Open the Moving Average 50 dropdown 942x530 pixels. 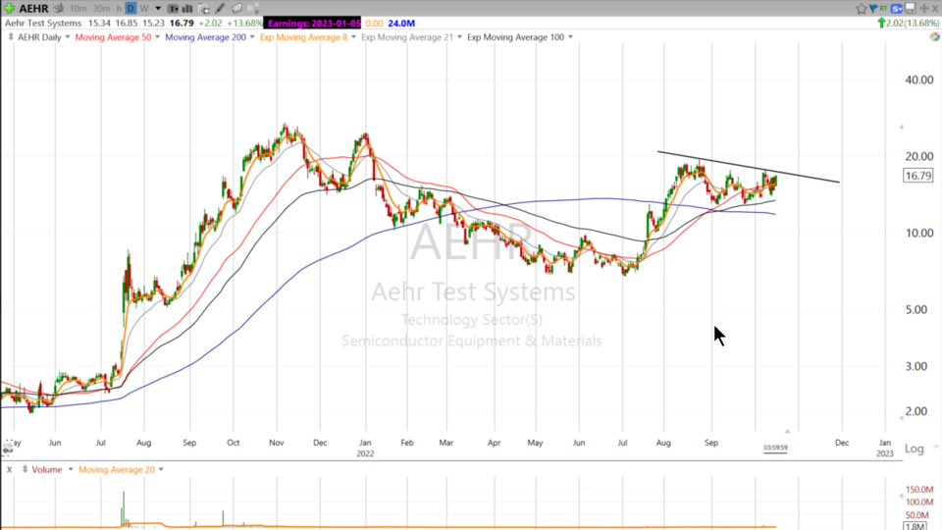[157, 37]
